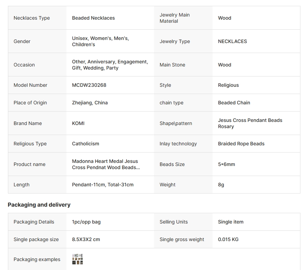The width and height of the screenshot is (308, 270).
Task: Click the Brand Name value KOMI
Action: [78, 123]
